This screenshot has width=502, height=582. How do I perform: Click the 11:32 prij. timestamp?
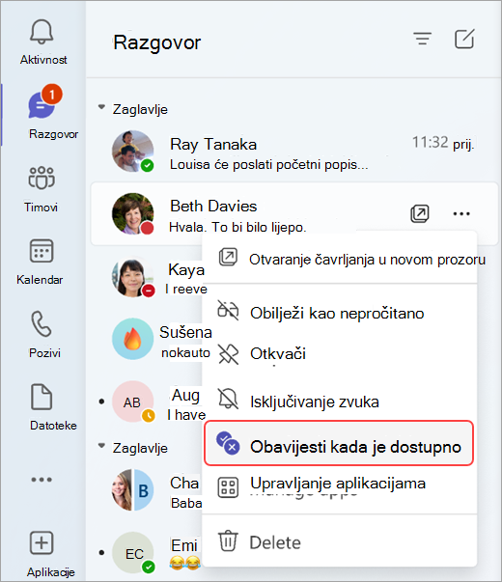[x=443, y=143]
